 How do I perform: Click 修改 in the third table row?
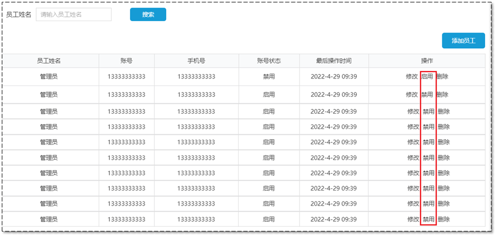[413, 112]
